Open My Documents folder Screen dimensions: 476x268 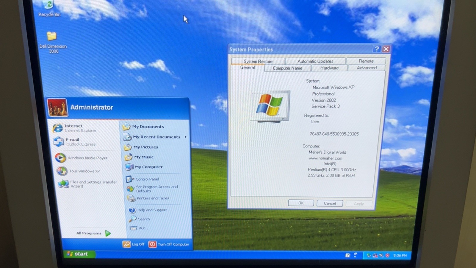[143, 127]
